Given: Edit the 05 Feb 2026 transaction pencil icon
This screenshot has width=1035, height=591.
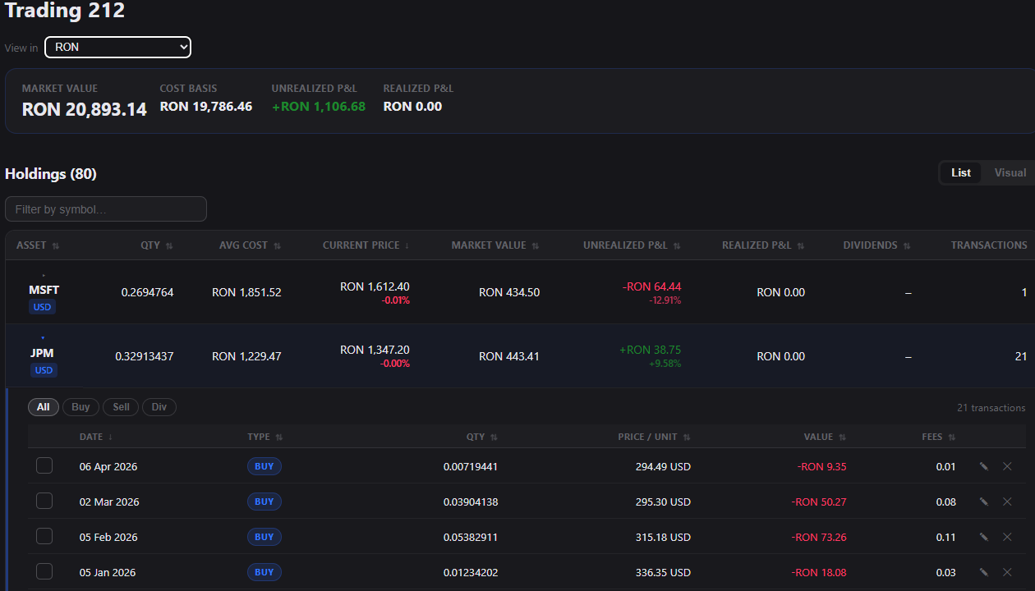Looking at the screenshot, I should (984, 537).
